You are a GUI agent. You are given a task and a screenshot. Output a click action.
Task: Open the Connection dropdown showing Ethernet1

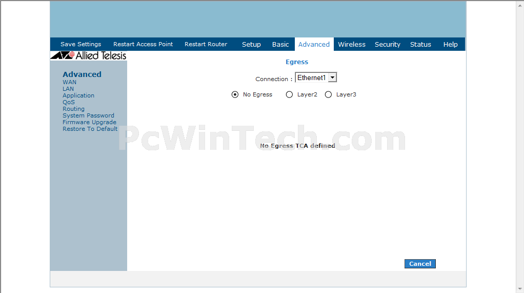(316, 77)
